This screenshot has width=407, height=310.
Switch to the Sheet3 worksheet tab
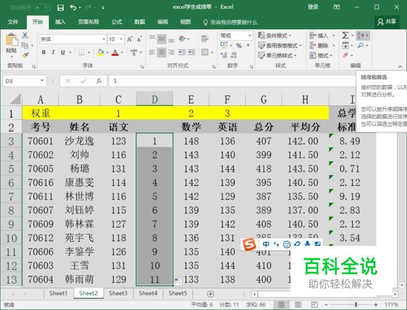pyautogui.click(x=118, y=294)
